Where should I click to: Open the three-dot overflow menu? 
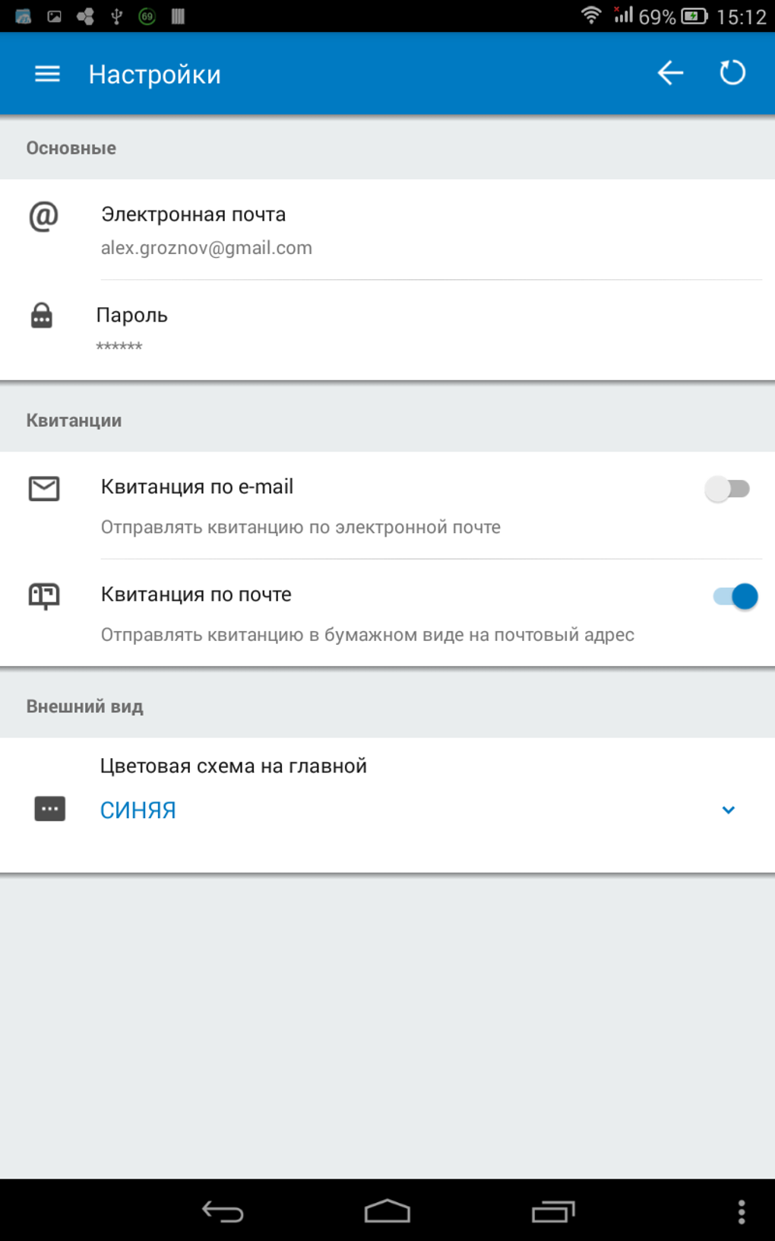point(742,1211)
